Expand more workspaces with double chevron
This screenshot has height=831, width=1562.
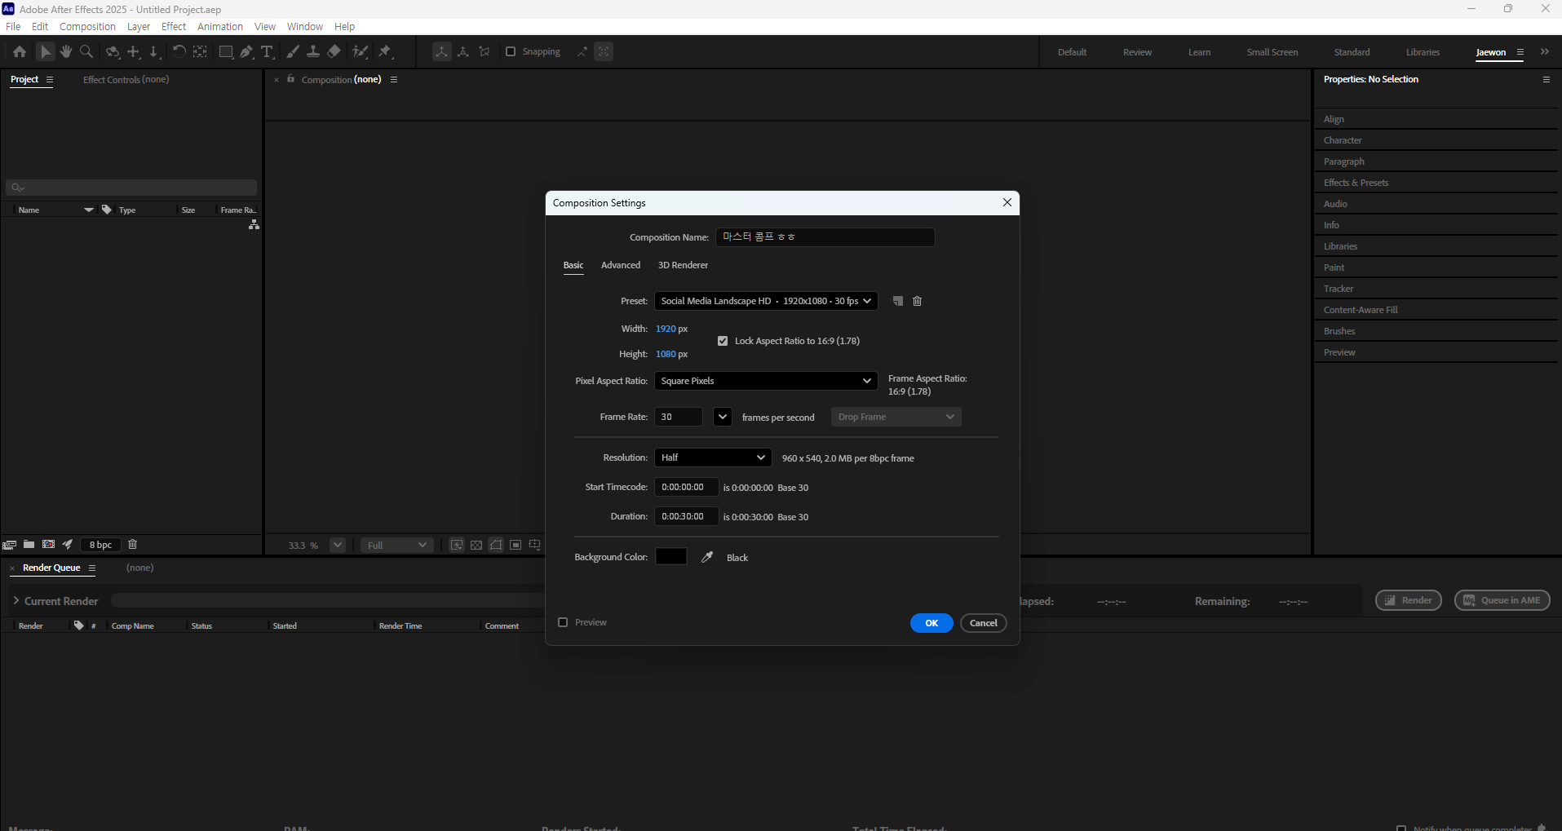pos(1545,51)
